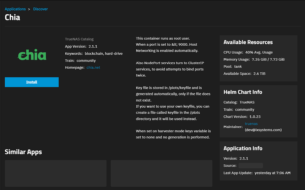Click the NodePort services description paragraph
The height and width of the screenshot is (190, 305).
170,69
